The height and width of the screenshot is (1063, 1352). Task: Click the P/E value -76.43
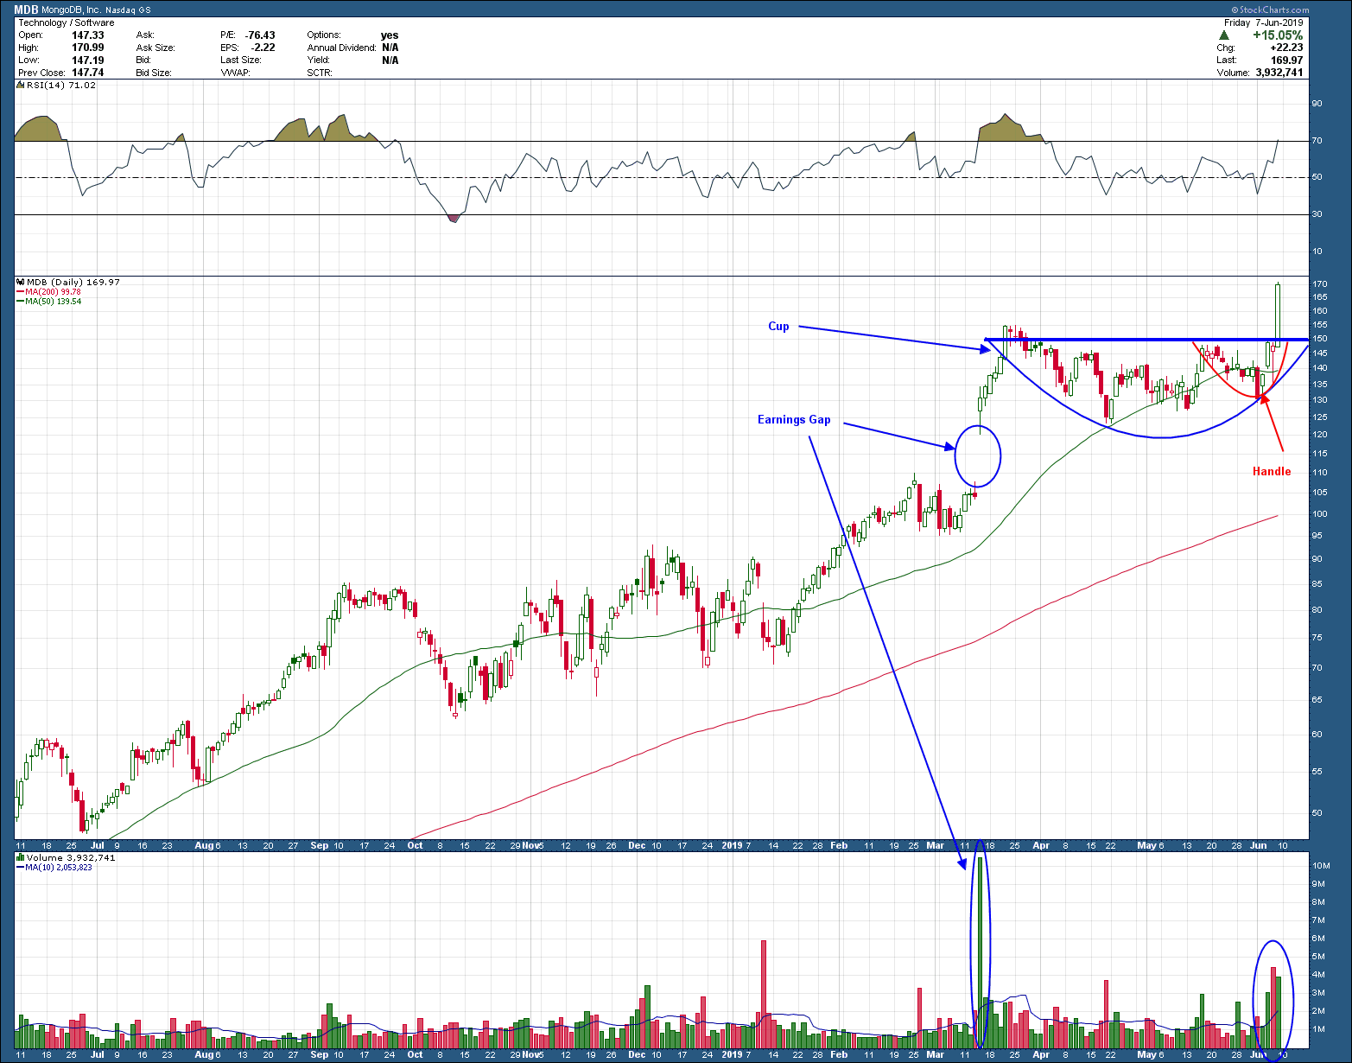tap(260, 35)
